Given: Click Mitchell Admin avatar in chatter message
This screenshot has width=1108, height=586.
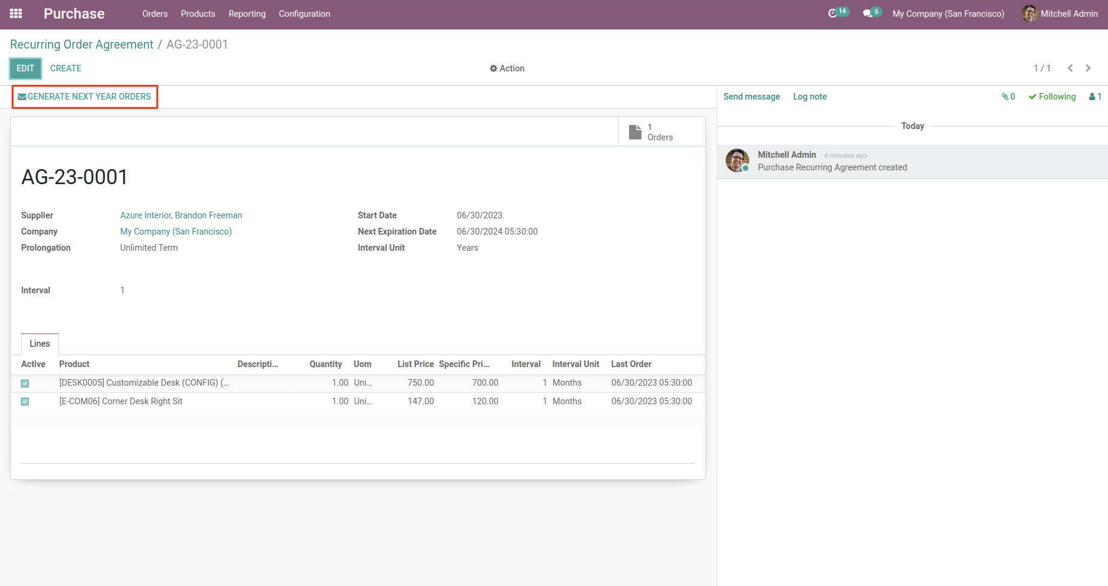Looking at the screenshot, I should 738,161.
